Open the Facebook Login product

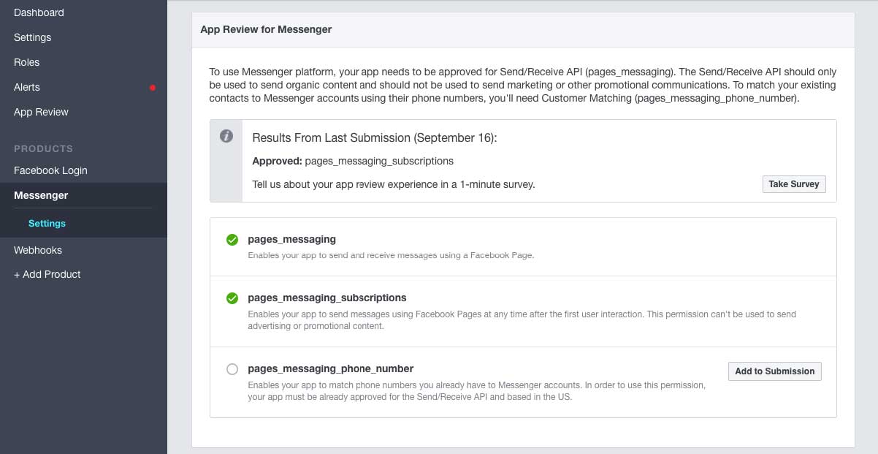click(x=50, y=170)
